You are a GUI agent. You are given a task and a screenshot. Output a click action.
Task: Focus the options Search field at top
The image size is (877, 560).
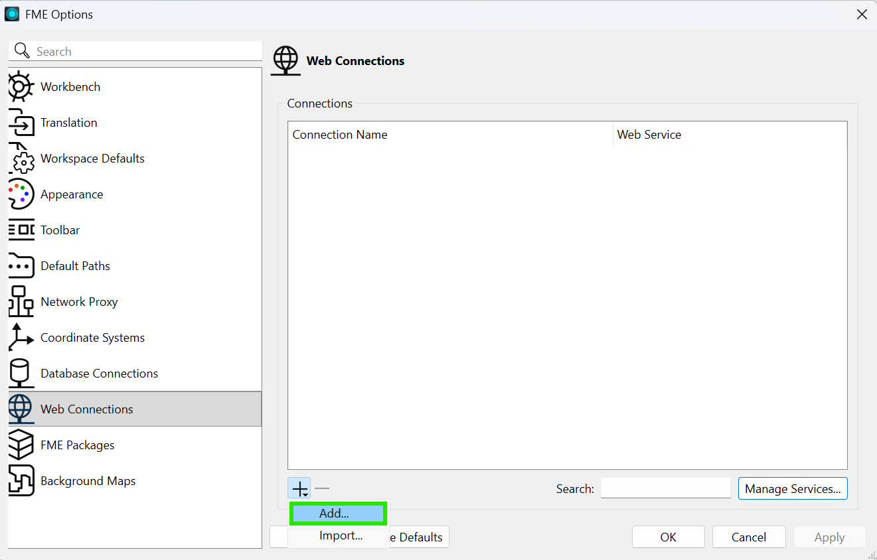[x=135, y=51]
